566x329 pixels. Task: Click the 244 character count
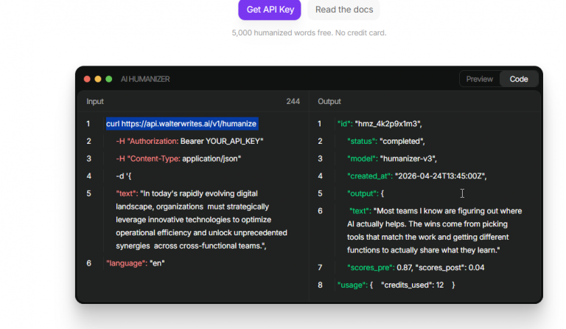click(x=293, y=102)
